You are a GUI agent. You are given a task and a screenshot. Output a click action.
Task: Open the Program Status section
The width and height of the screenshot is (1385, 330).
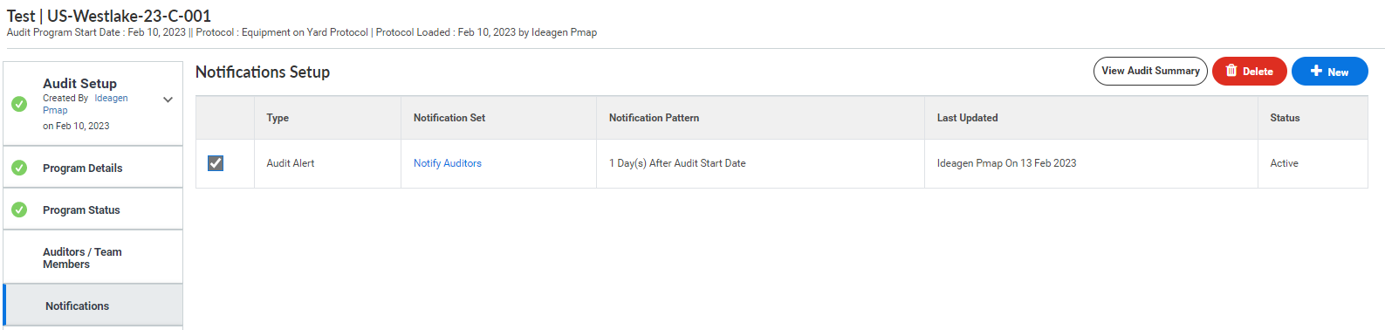tap(93, 210)
